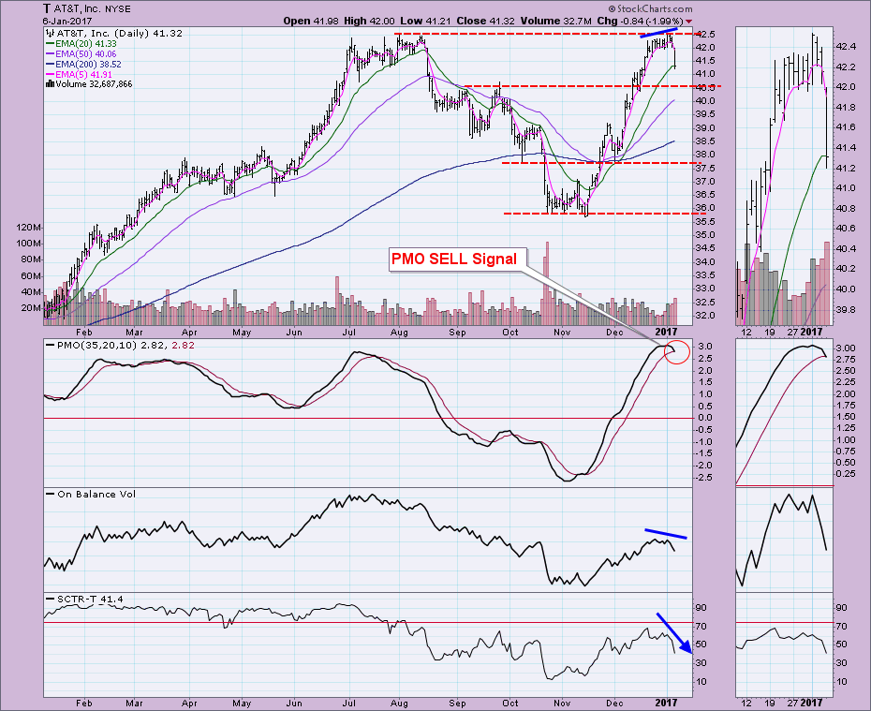Click the red down-arrow change indicator
871x711 pixels.
689,22
